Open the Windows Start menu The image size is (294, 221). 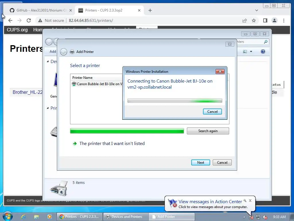(x=7, y=216)
